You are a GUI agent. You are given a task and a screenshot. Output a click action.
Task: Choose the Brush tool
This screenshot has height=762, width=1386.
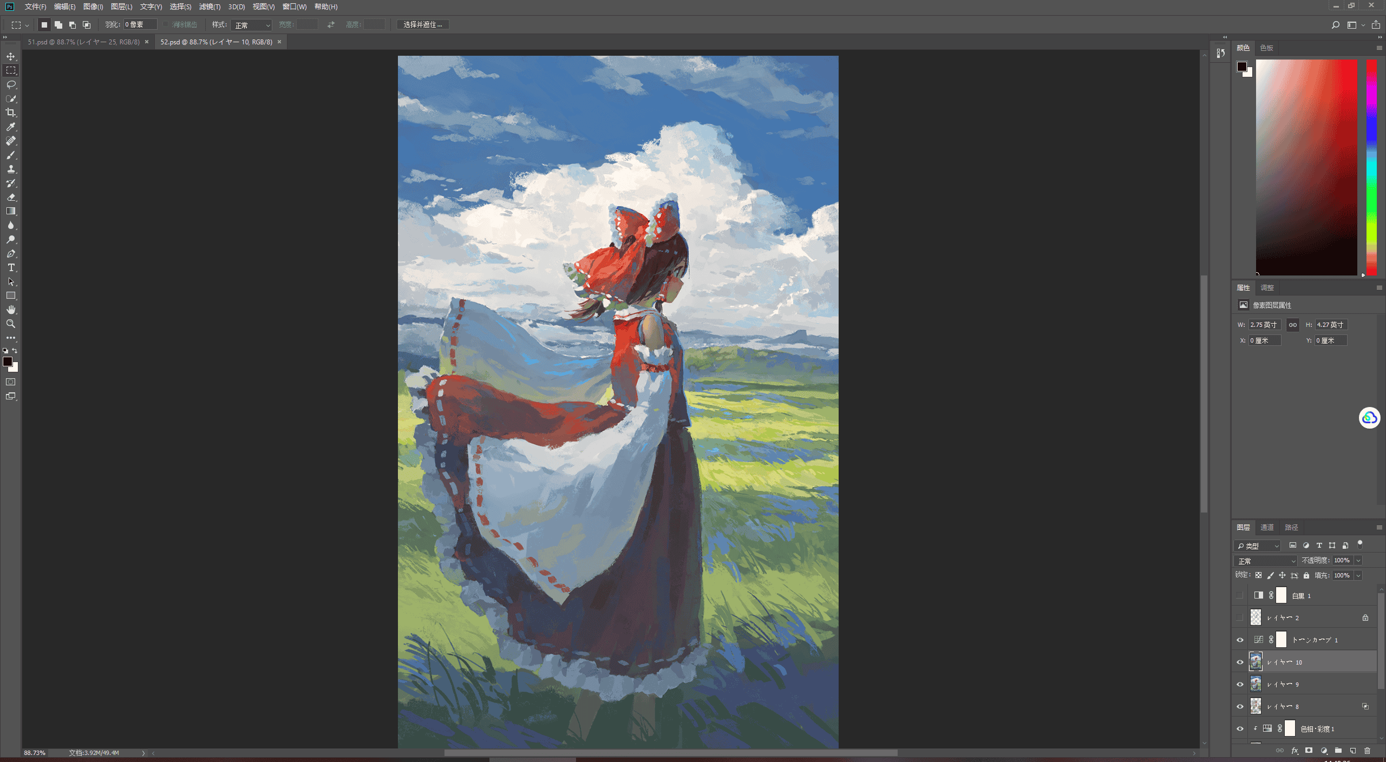(11, 155)
